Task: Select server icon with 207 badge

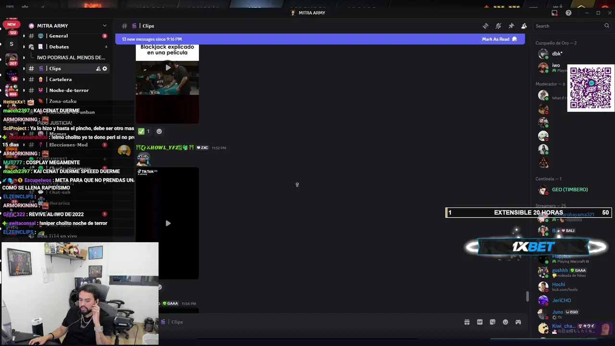Action: click(12, 59)
